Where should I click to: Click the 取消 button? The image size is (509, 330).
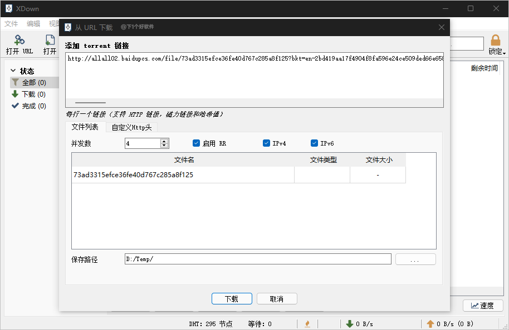277,298
